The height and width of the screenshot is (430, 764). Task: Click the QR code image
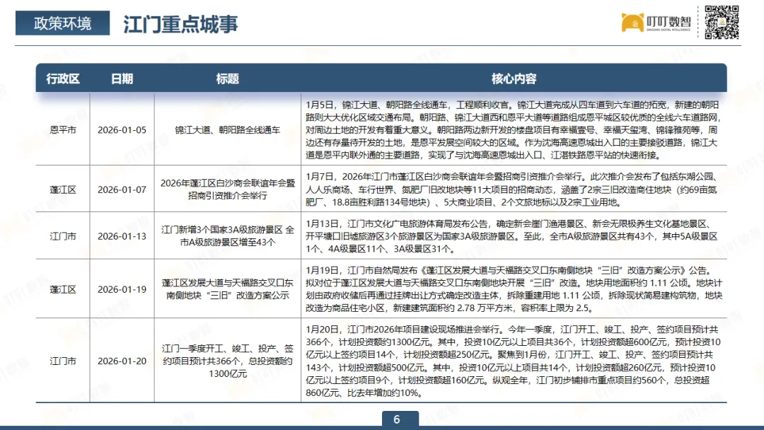pyautogui.click(x=722, y=23)
